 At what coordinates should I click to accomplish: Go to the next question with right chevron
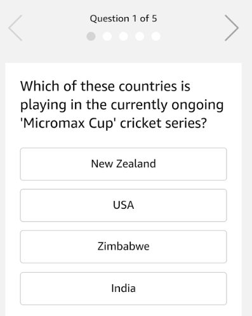pyautogui.click(x=232, y=28)
